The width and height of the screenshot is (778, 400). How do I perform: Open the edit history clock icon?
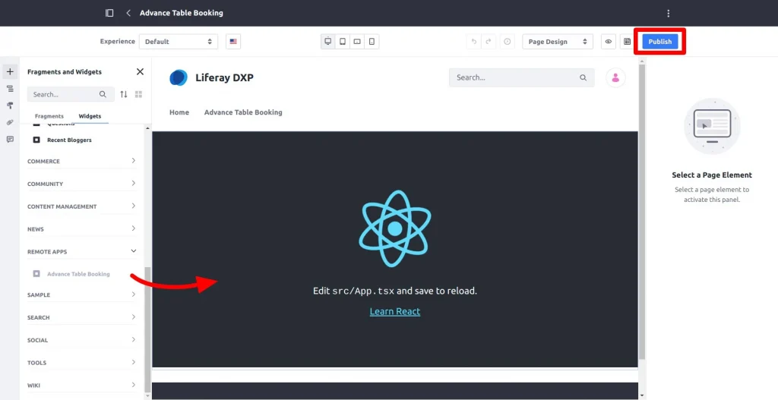pyautogui.click(x=507, y=42)
